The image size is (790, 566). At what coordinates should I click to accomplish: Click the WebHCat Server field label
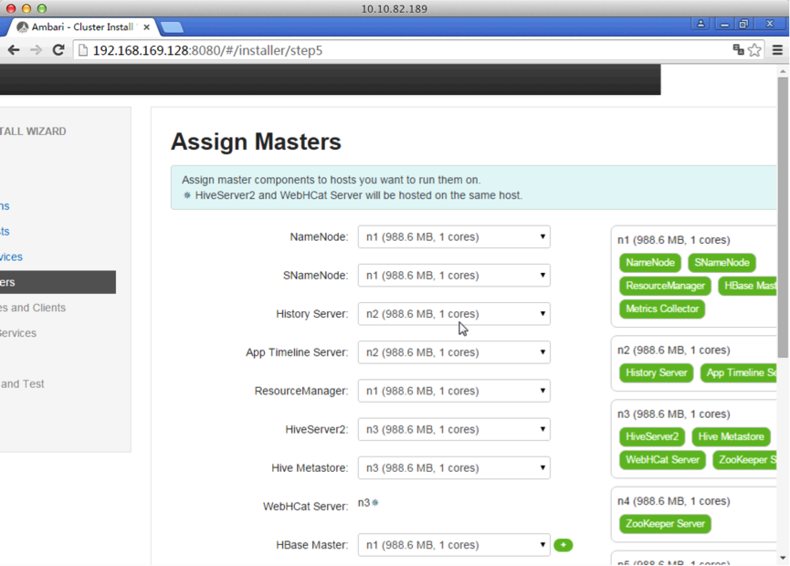[305, 506]
